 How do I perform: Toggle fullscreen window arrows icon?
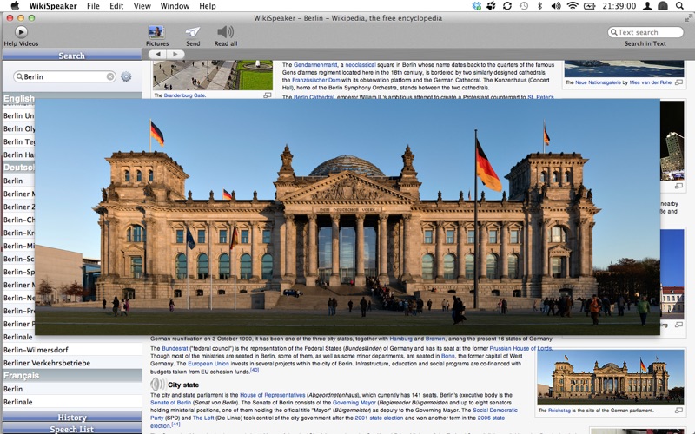[x=688, y=18]
